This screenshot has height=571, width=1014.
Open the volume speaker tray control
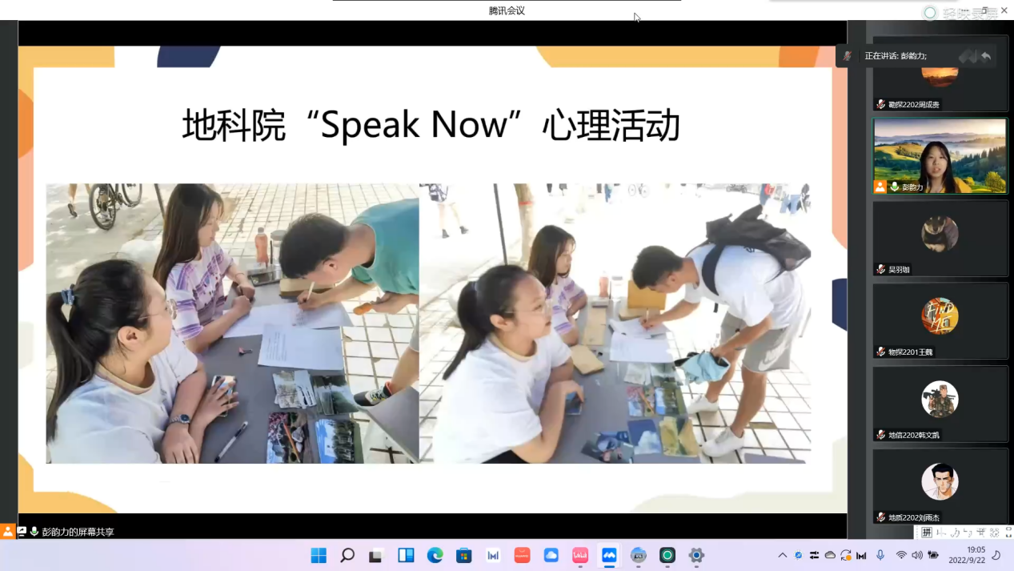coord(917,555)
